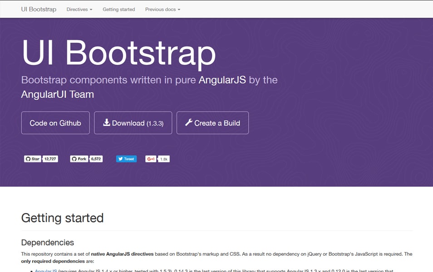
Task: Click the Tweet button
Action: [127, 159]
